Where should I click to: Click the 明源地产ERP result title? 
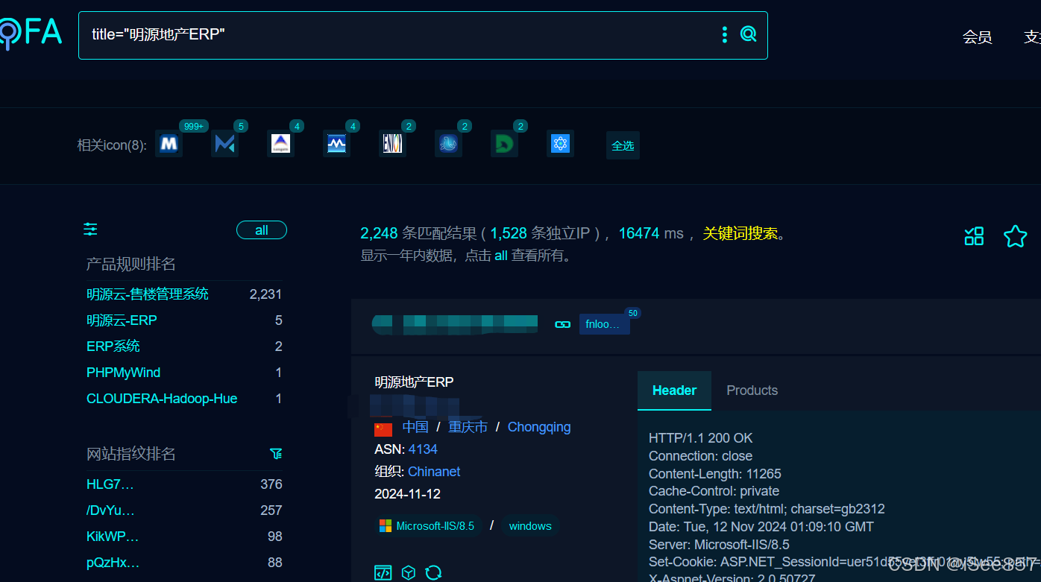coord(414,382)
